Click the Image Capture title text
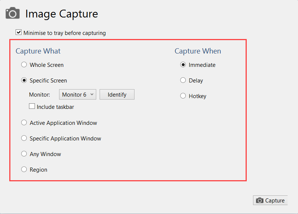This screenshot has height=214, width=298. click(61, 14)
